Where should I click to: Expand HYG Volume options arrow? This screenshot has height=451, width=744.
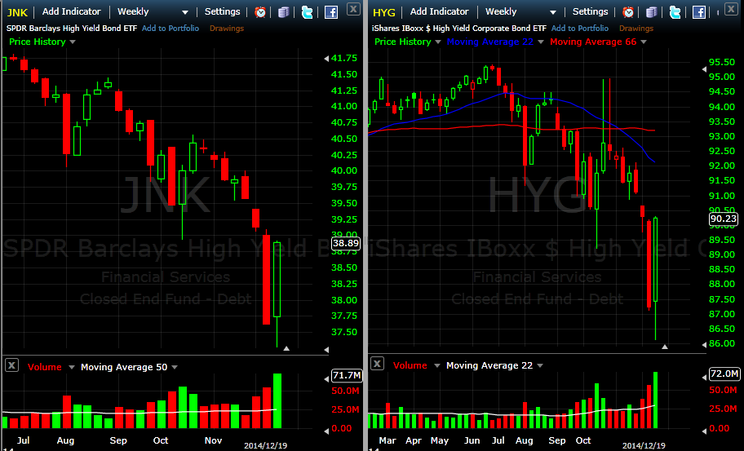pyautogui.click(x=437, y=365)
